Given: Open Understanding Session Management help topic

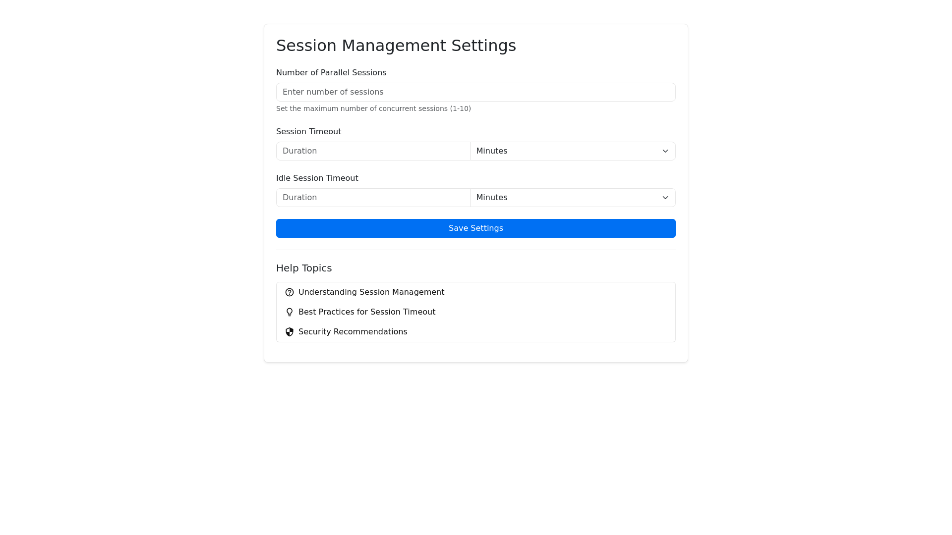Looking at the screenshot, I should [371, 292].
